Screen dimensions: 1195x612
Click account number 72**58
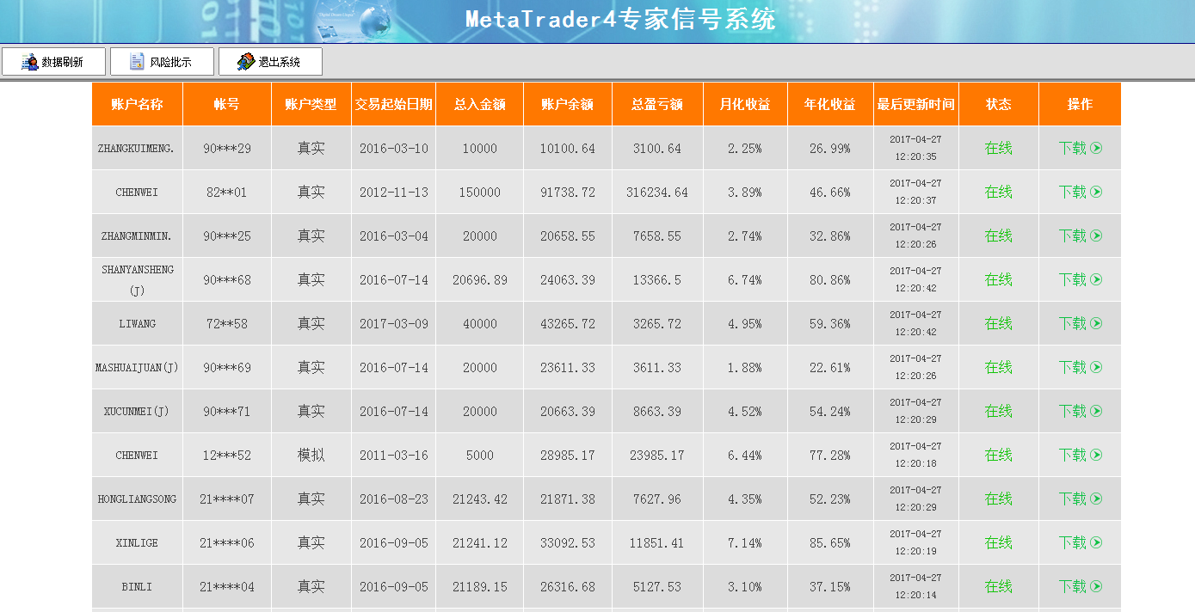click(227, 323)
